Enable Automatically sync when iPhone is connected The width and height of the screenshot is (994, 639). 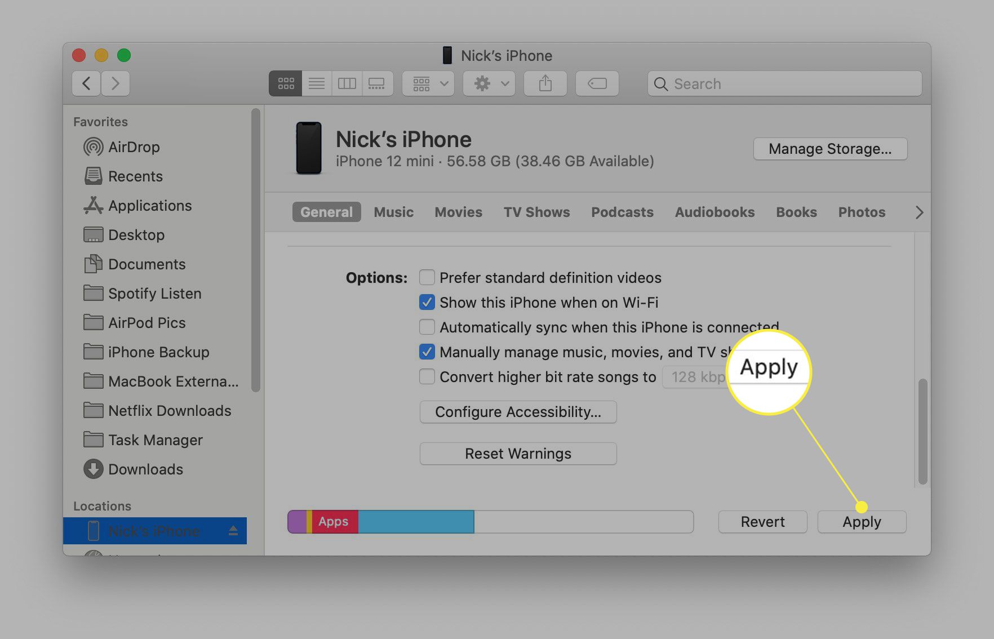point(427,327)
